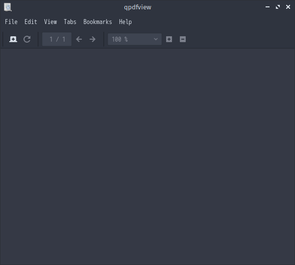
Task: Click the zoom out minus icon
Action: 183,39
